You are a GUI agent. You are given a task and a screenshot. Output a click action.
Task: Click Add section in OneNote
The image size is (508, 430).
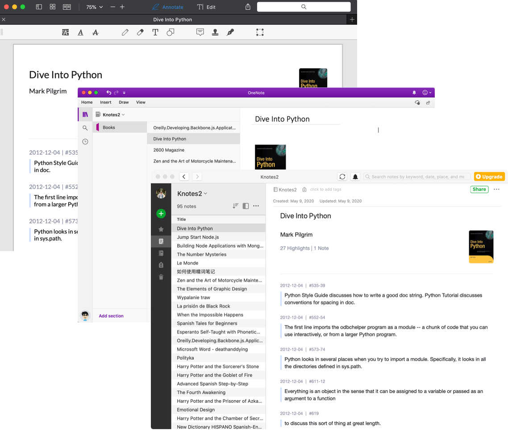click(x=111, y=316)
